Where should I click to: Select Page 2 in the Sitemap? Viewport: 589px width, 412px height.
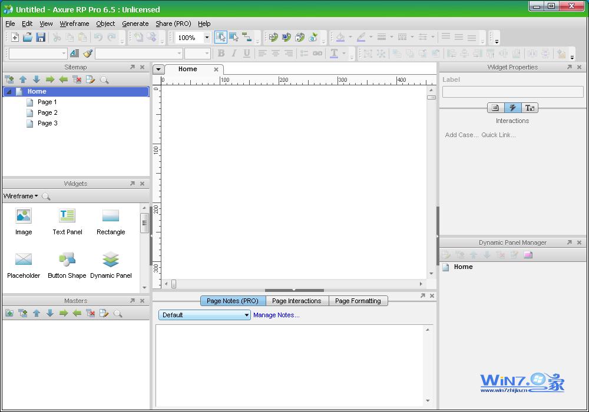coord(47,112)
